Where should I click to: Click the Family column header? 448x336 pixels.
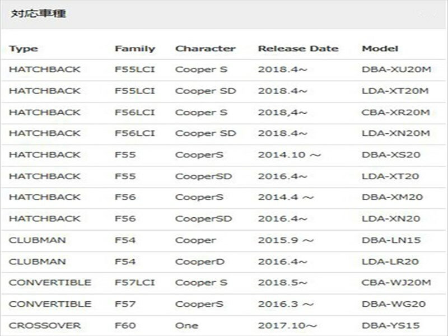coord(134,48)
